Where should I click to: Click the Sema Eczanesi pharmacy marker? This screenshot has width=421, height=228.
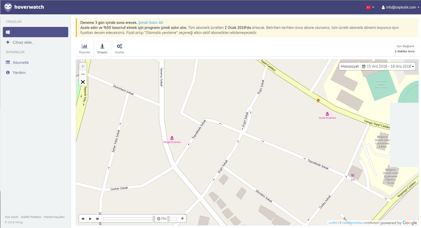pos(327,114)
